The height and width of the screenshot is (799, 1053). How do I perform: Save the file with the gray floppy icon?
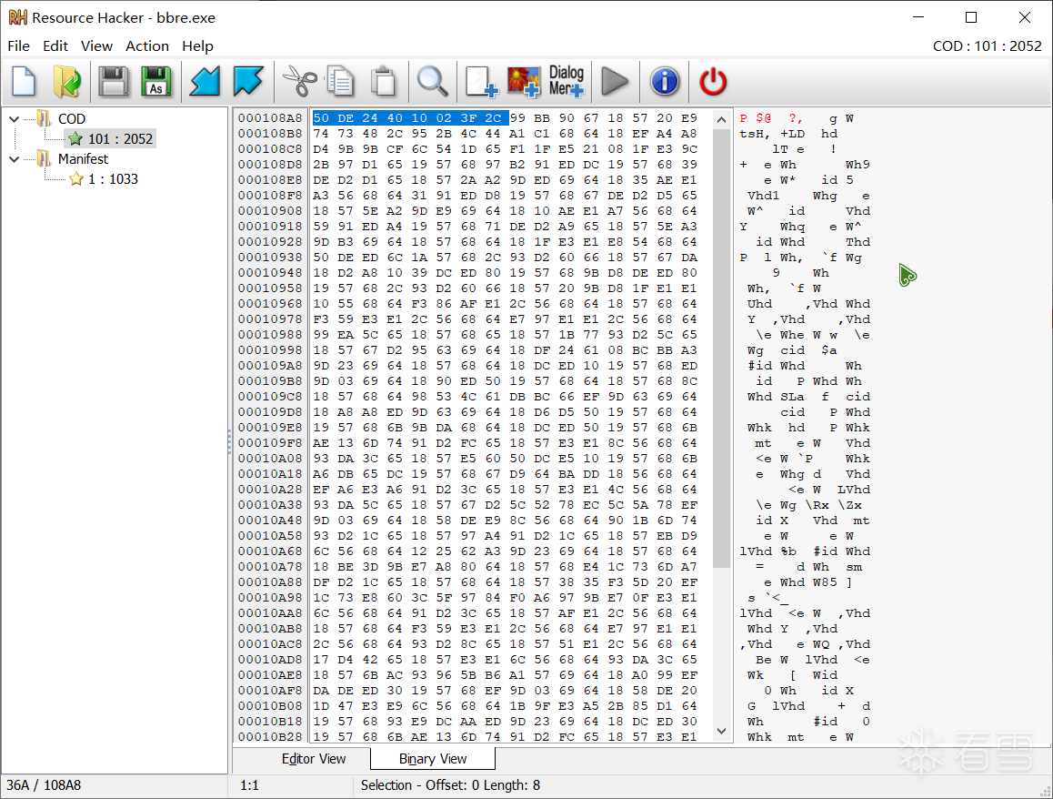(114, 81)
